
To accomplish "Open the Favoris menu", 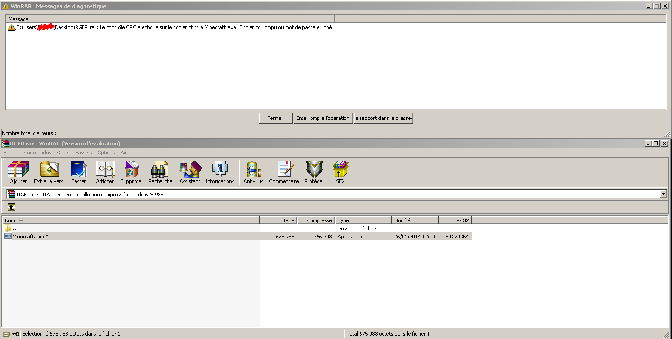I will coord(84,153).
